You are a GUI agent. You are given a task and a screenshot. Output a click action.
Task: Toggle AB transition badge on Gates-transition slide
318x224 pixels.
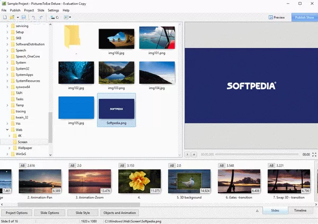(x=222, y=166)
